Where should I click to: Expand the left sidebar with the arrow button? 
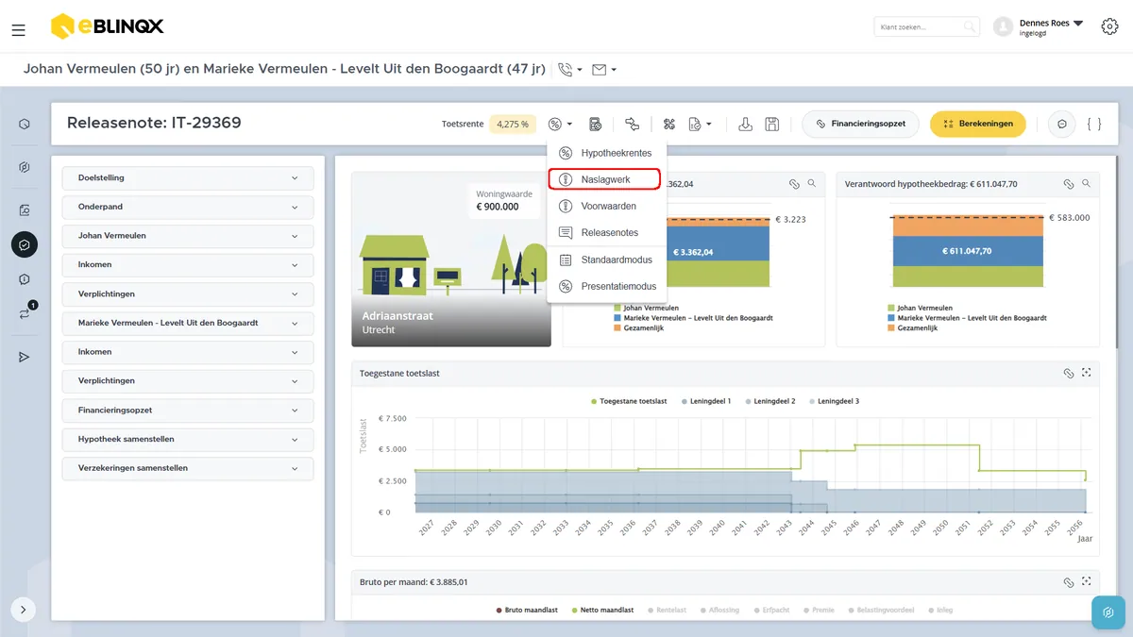[25, 610]
